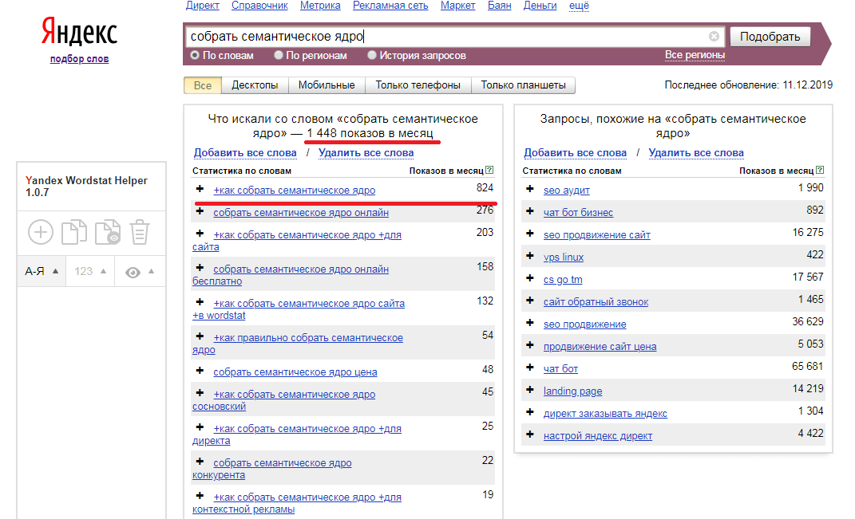Sort Helper list alphabetically with А-Я

[42, 271]
